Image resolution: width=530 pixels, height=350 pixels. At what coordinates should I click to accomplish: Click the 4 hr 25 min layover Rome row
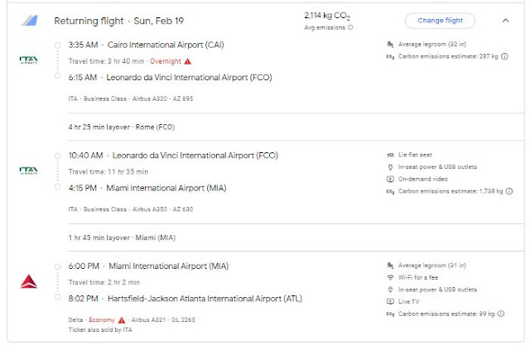[x=122, y=127]
